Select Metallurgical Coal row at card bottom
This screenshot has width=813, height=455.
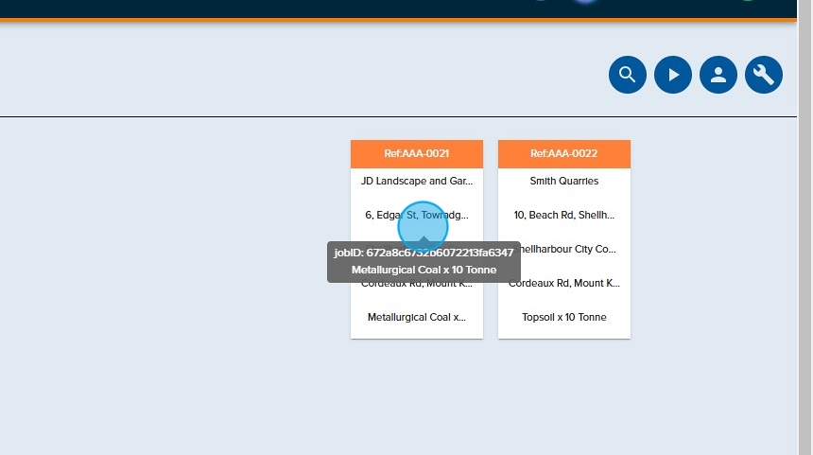point(416,318)
